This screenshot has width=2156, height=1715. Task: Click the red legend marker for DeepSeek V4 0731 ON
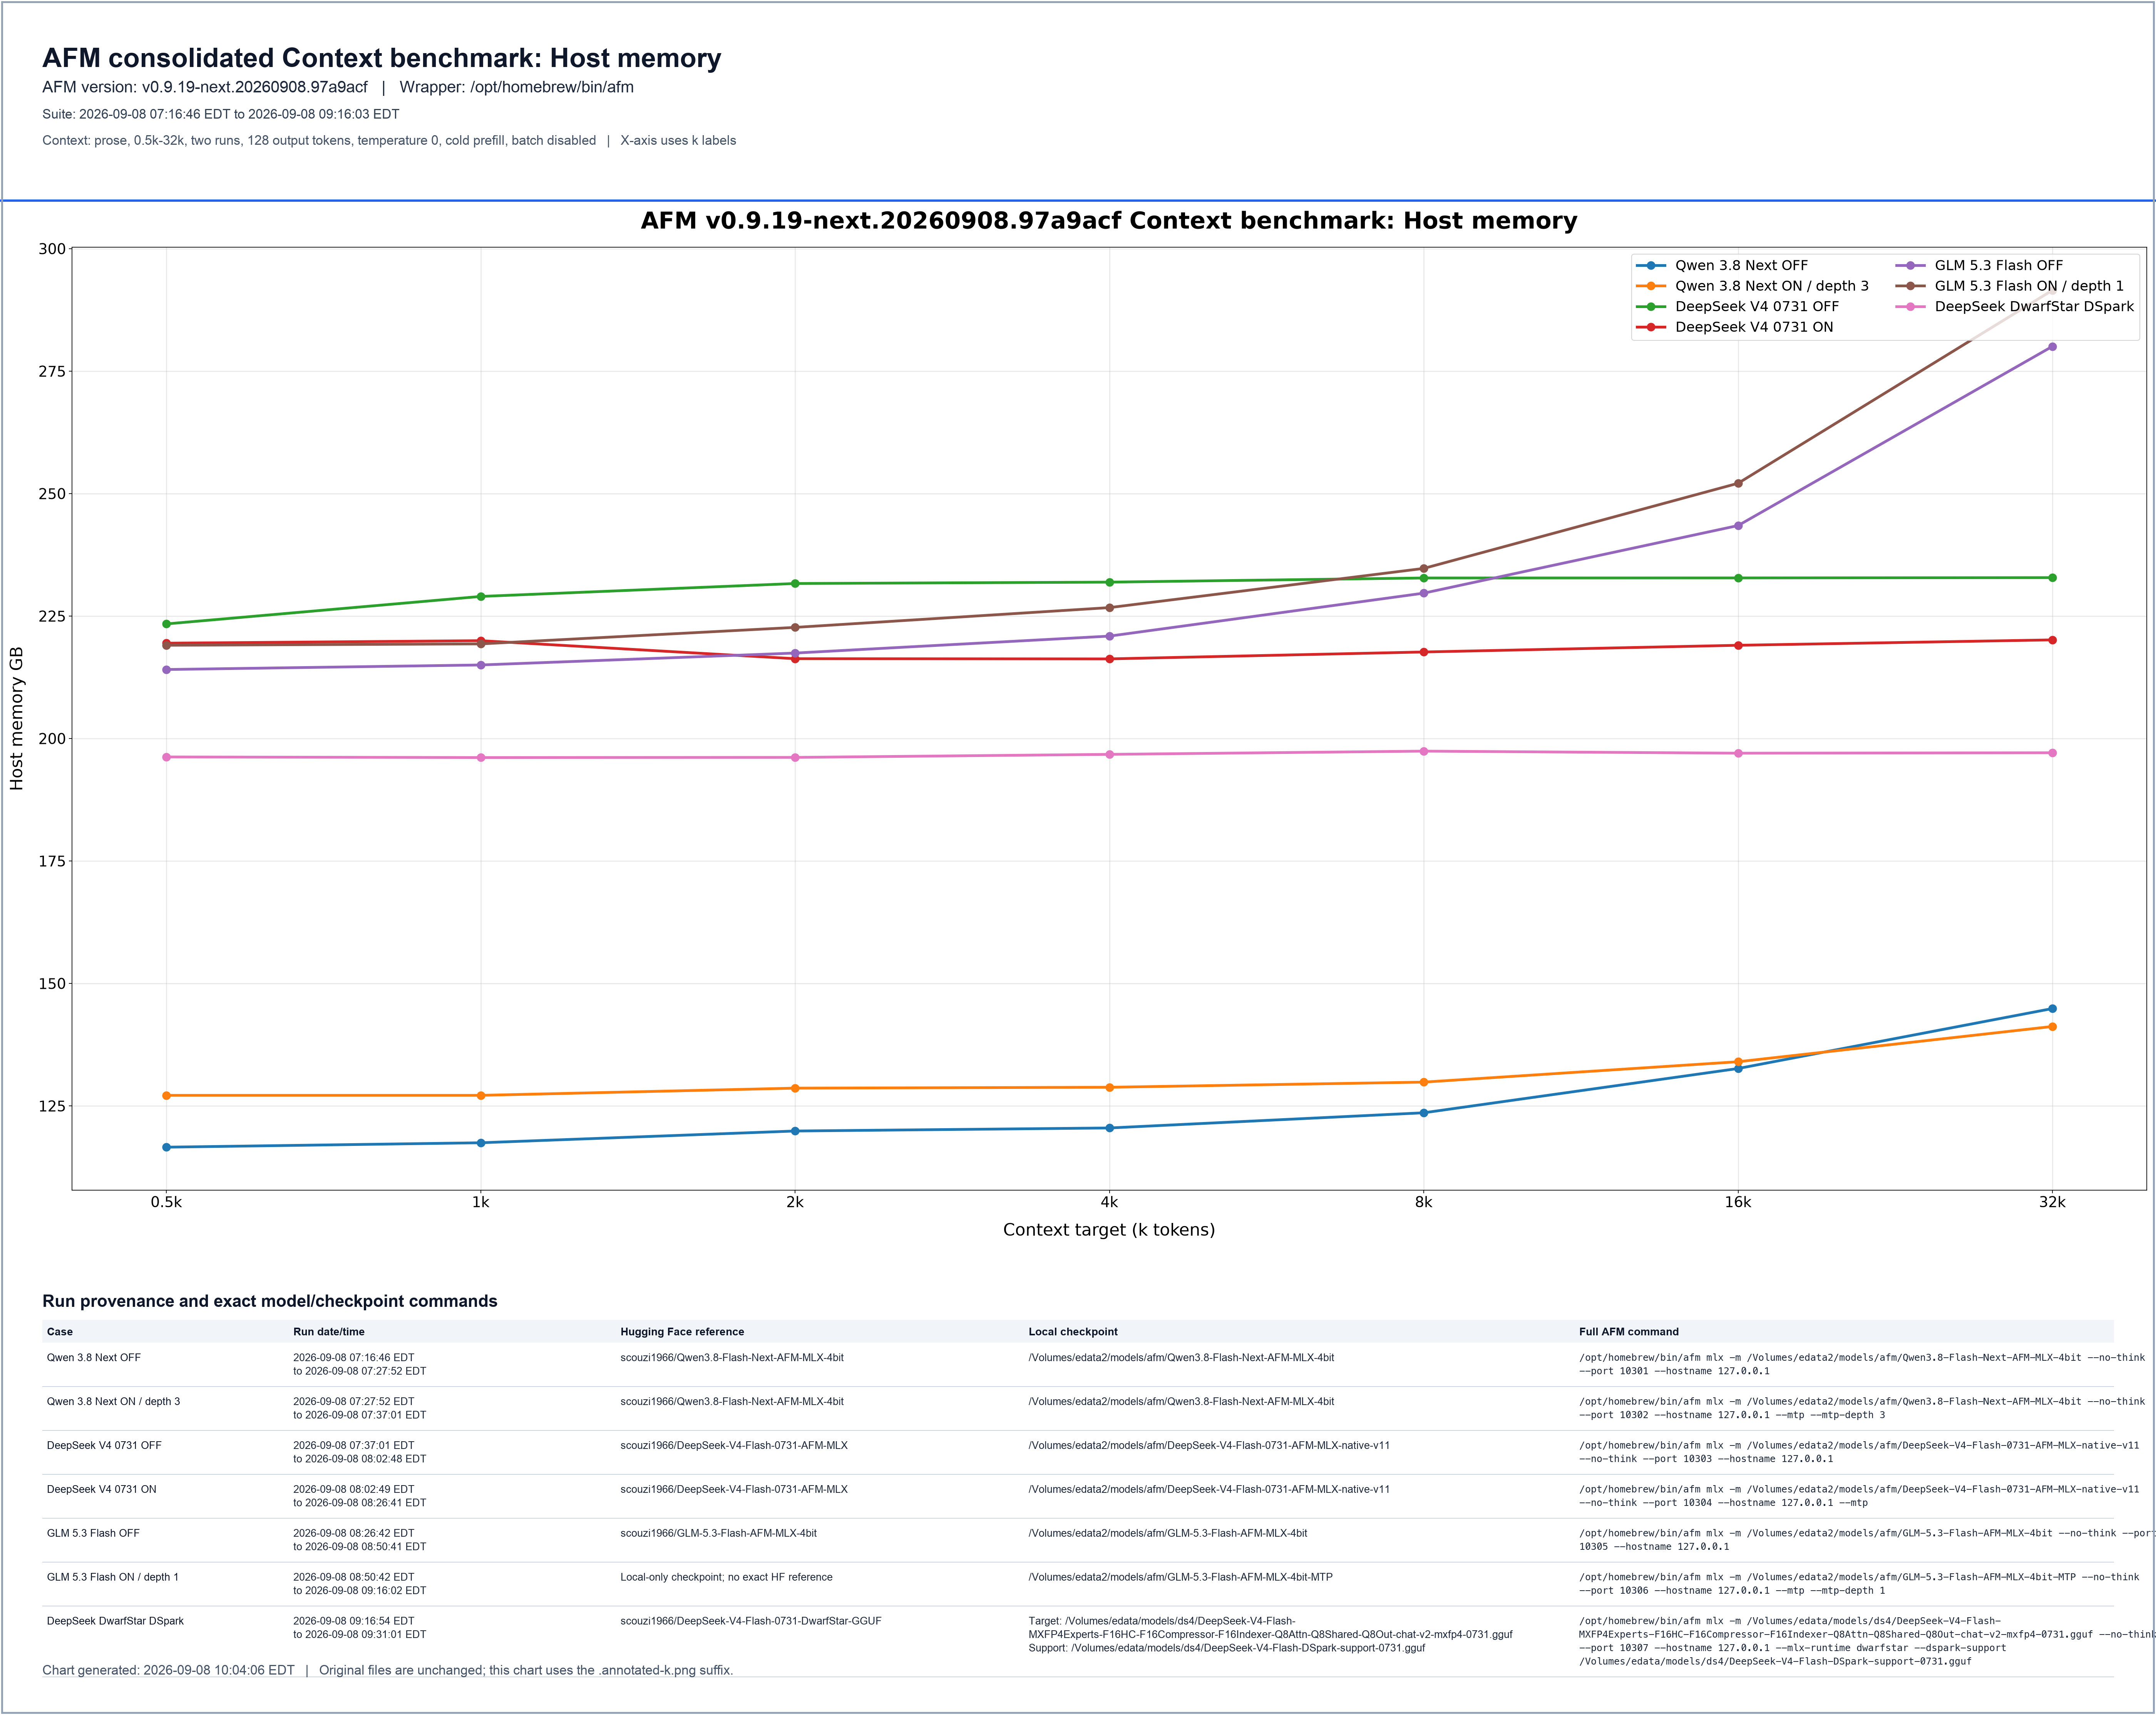pos(1651,327)
